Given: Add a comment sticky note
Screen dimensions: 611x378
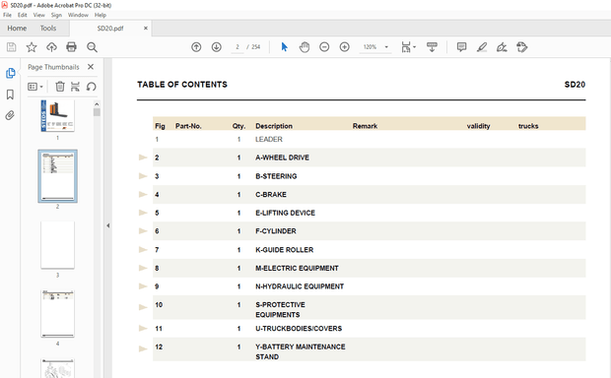Looking at the screenshot, I should (462, 47).
